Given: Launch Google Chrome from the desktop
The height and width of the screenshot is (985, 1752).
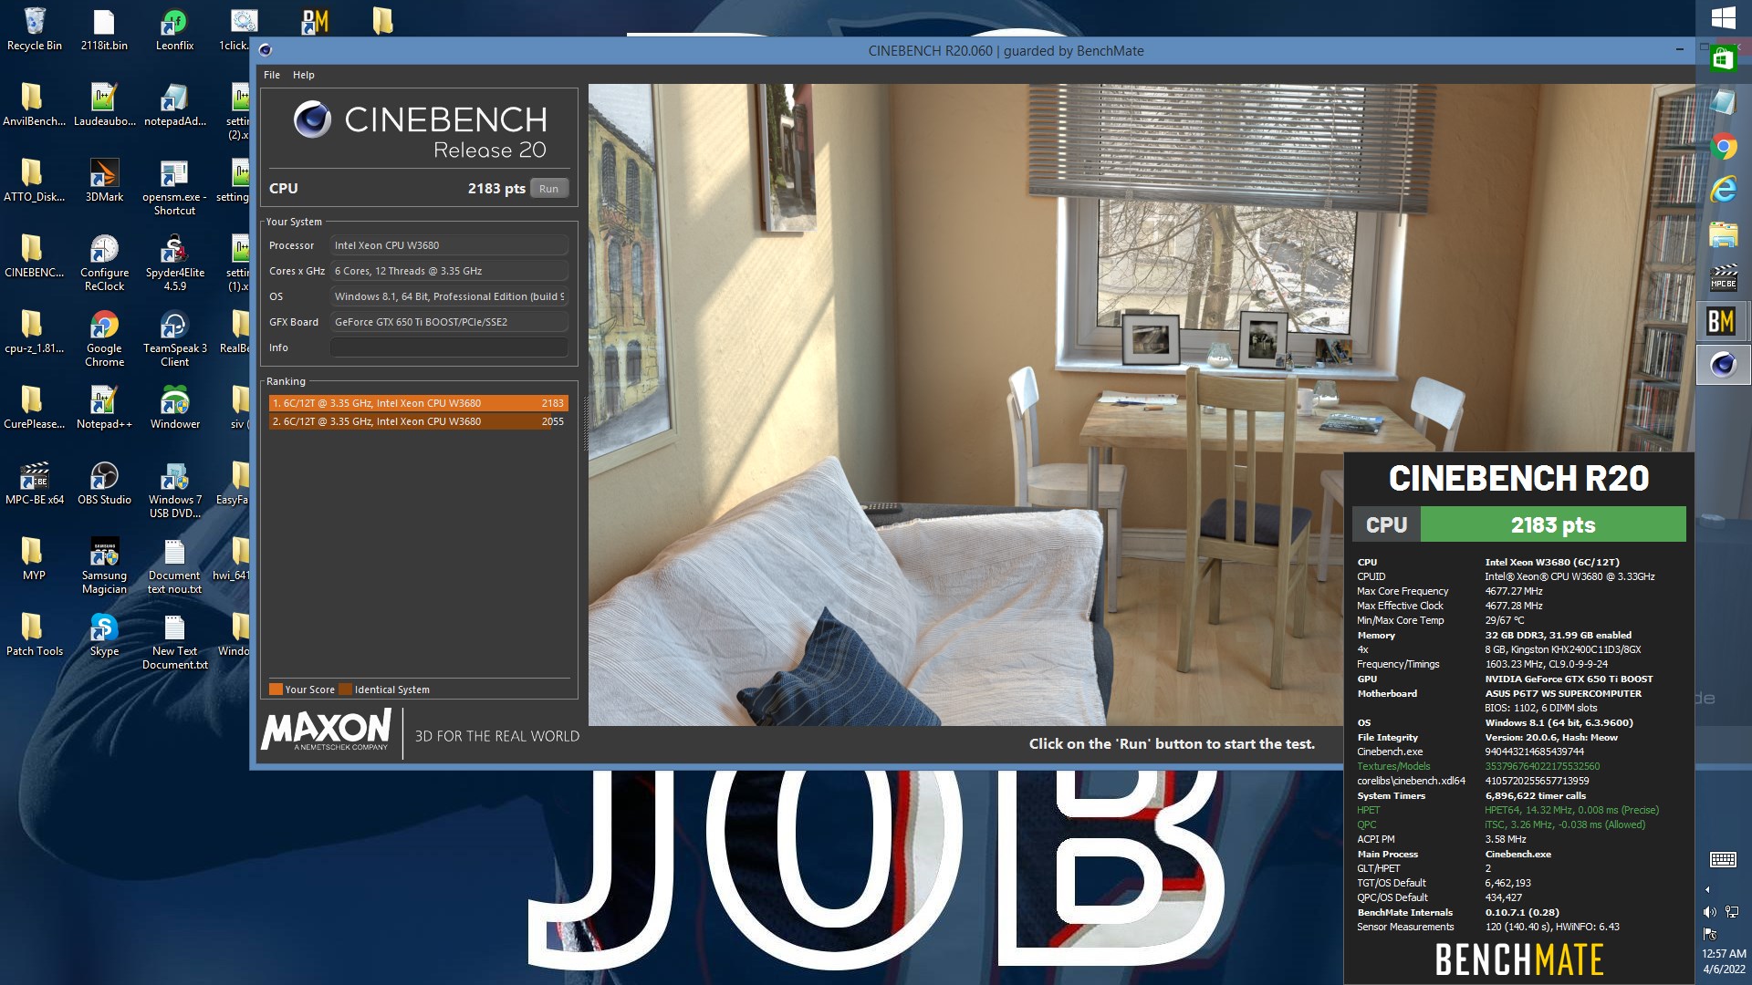Looking at the screenshot, I should 104,338.
